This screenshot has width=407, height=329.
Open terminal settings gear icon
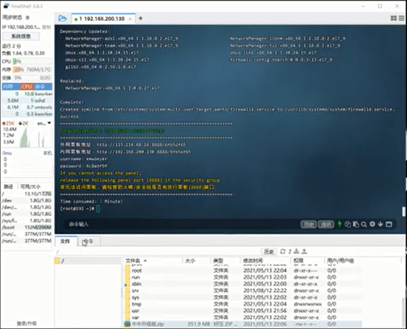[x=373, y=224]
